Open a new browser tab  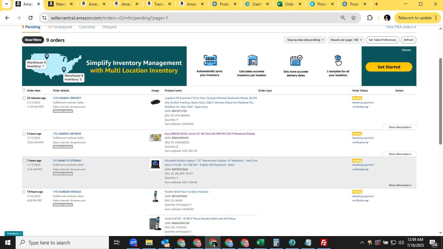(x=376, y=4)
